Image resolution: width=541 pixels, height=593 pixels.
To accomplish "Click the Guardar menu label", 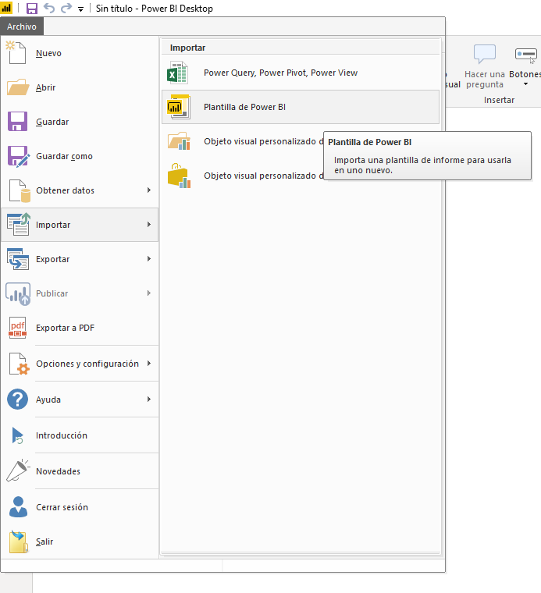I will 52,122.
